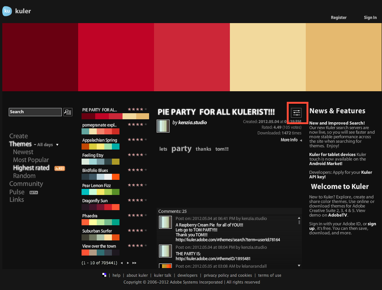382x290 pixels.
Task: Show Newest themes
Action: pyautogui.click(x=23, y=152)
